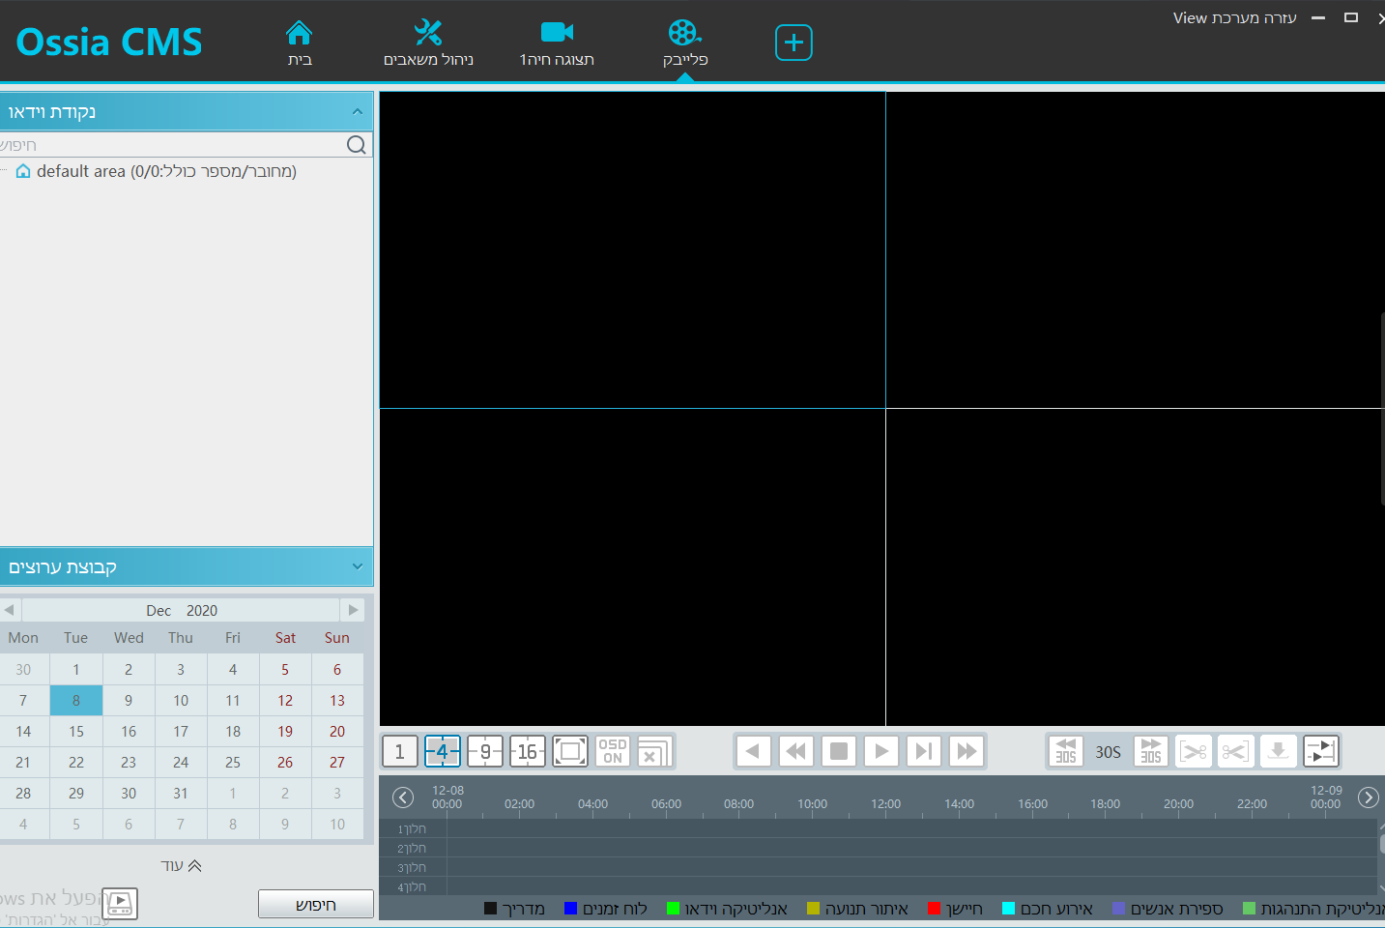
Task: Fast forward the playback
Action: click(x=967, y=751)
